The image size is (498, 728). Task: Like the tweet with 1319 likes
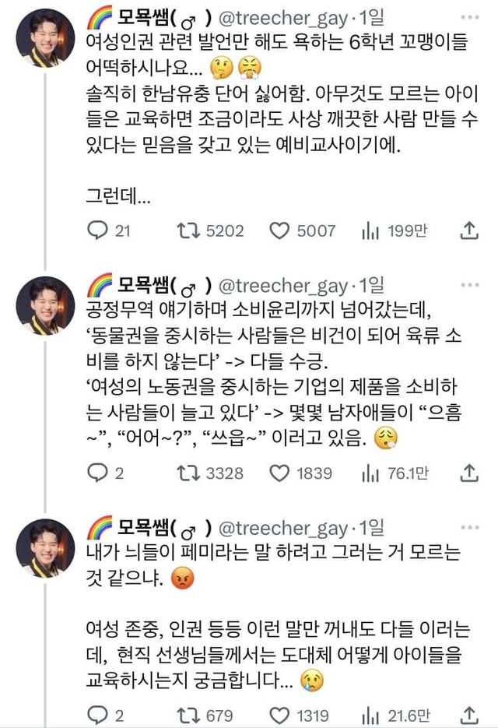279,715
